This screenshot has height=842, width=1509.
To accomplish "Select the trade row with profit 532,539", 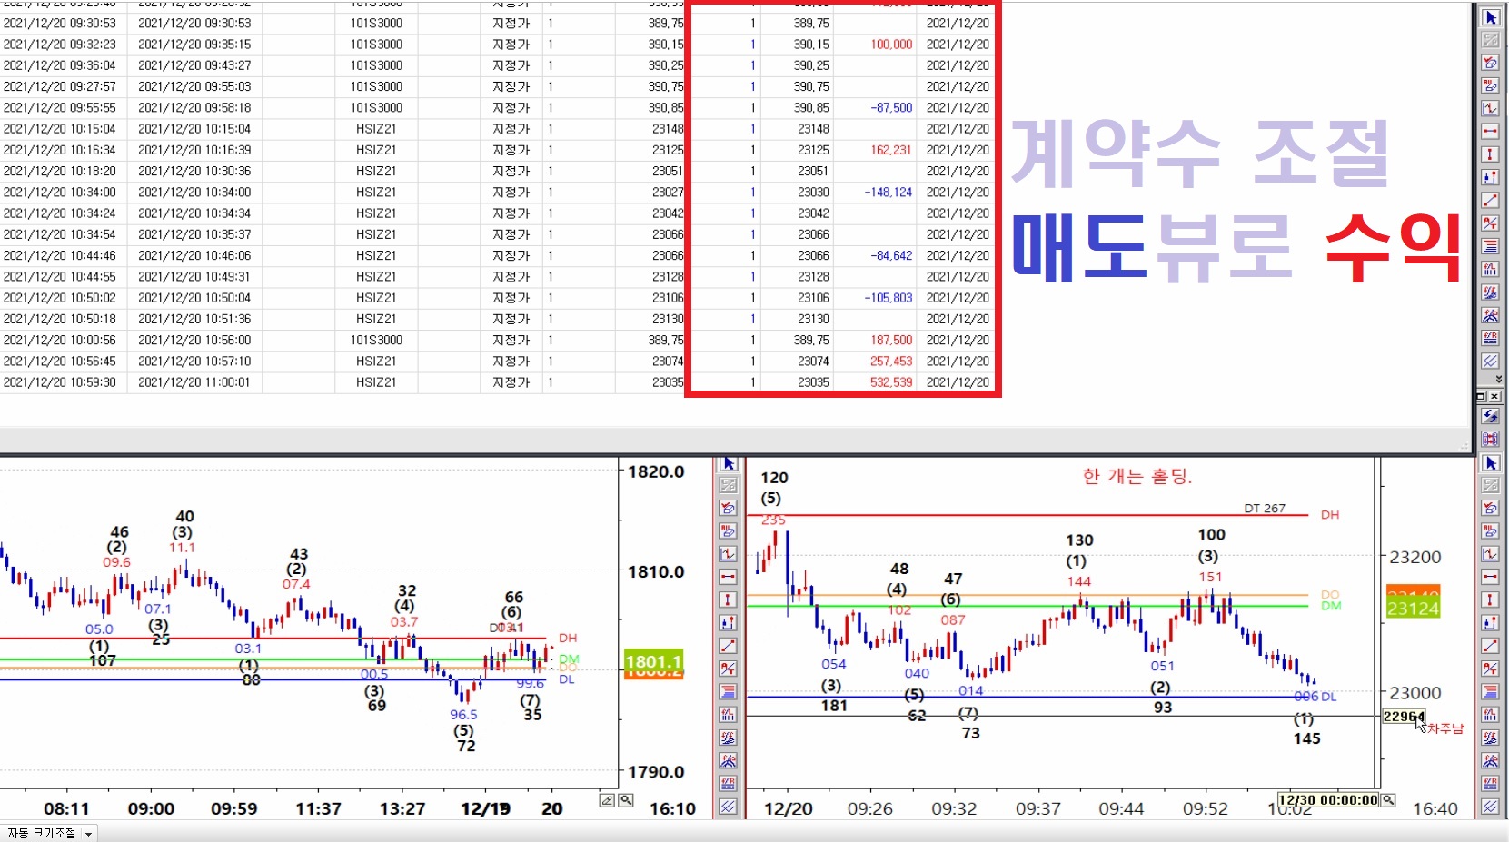I will pyautogui.click(x=454, y=382).
